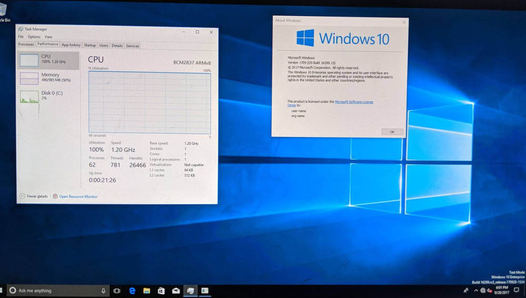Click the Ask me anything search box
The width and height of the screenshot is (526, 298).
coord(53,290)
